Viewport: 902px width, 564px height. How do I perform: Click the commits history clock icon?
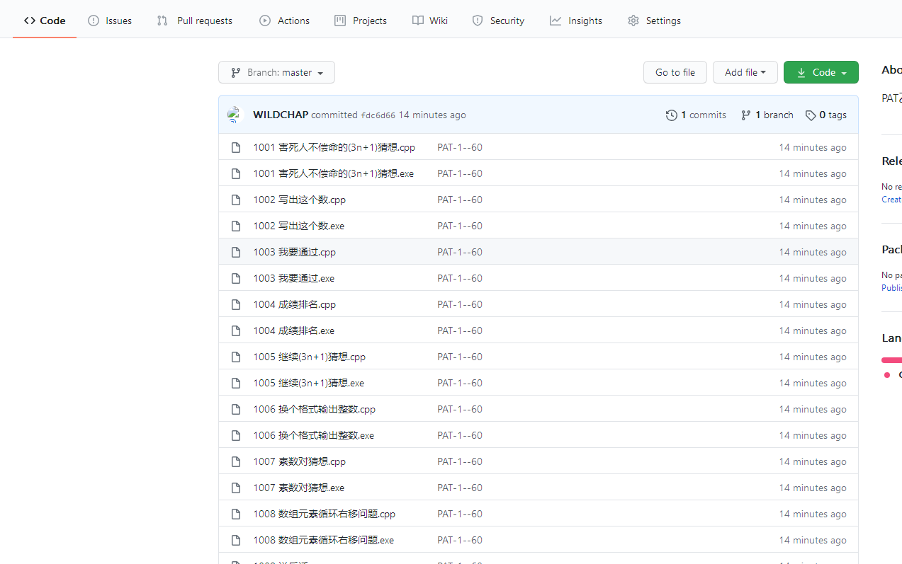click(x=672, y=115)
